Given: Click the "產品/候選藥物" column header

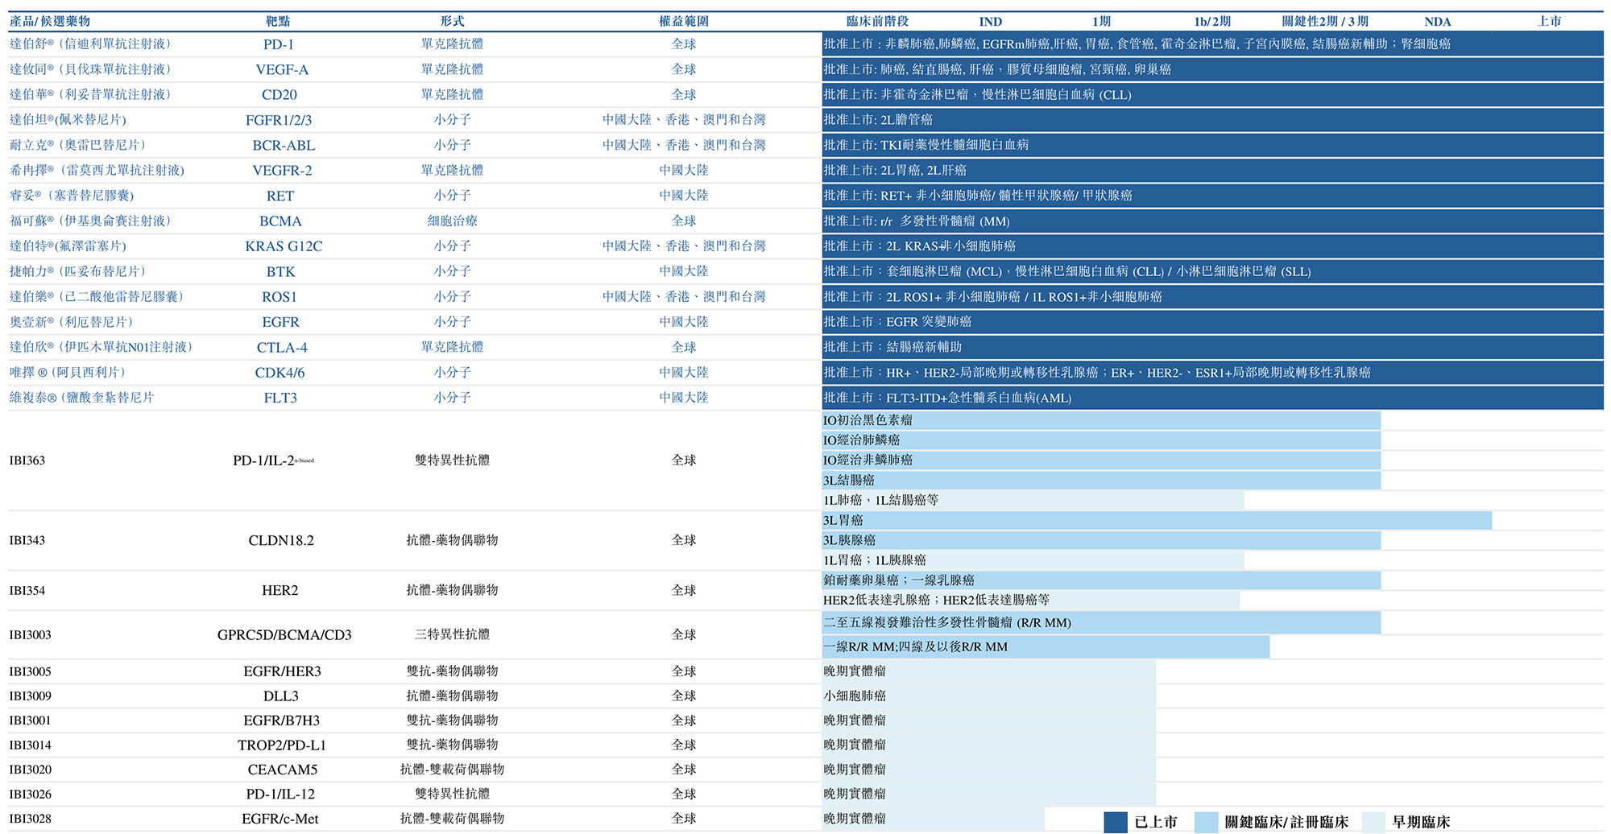Looking at the screenshot, I should point(50,21).
